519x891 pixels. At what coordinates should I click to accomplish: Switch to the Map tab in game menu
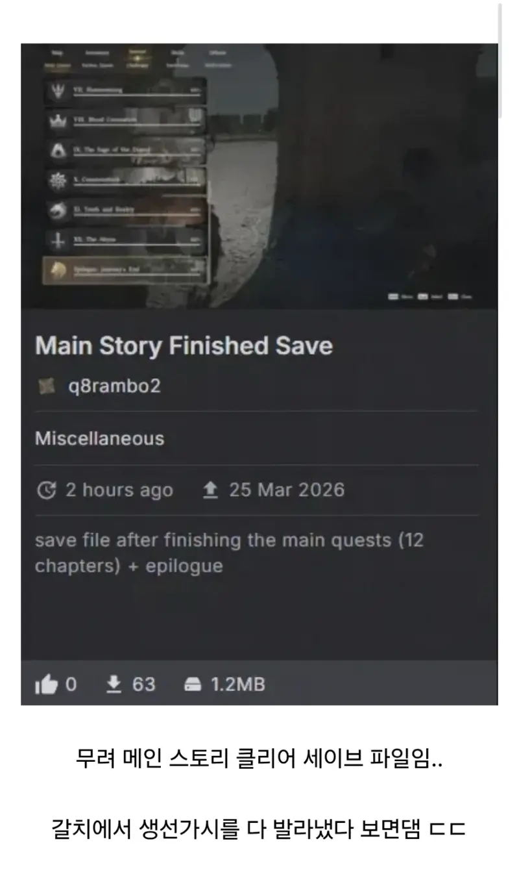coord(58,52)
